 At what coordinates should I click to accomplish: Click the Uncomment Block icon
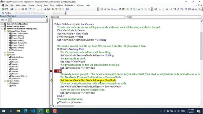tap(134, 9)
